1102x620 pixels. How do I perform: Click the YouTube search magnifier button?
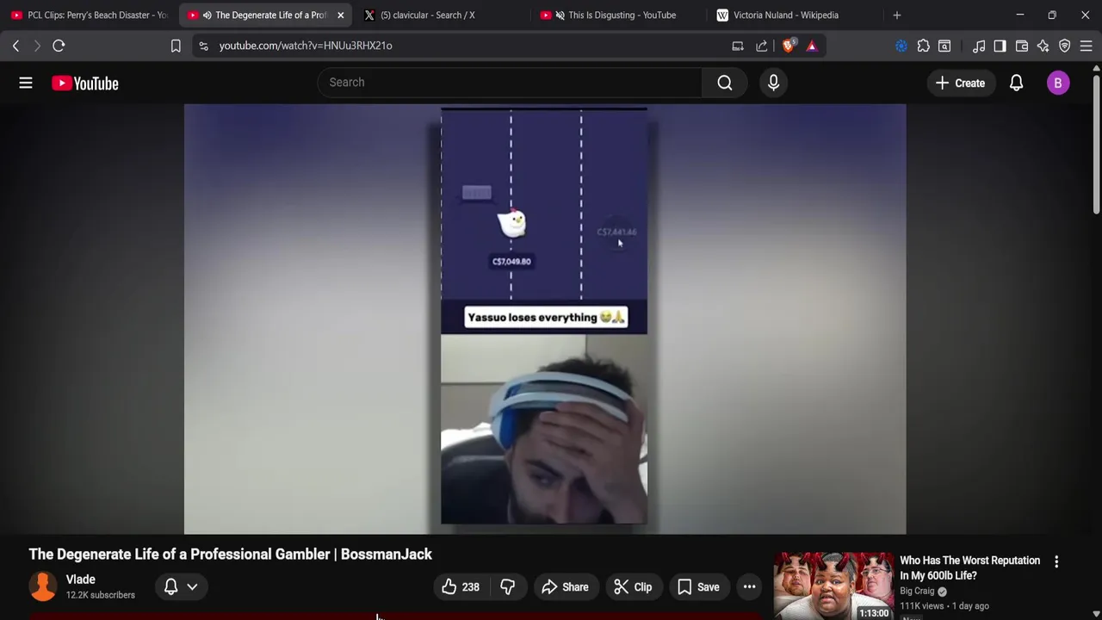[x=725, y=83]
